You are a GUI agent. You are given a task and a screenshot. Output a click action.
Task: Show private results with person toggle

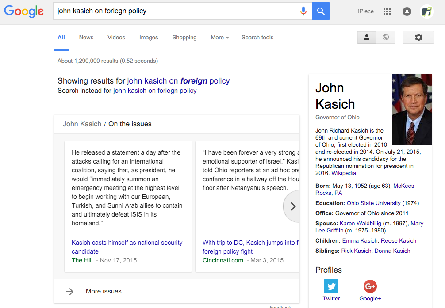click(367, 38)
